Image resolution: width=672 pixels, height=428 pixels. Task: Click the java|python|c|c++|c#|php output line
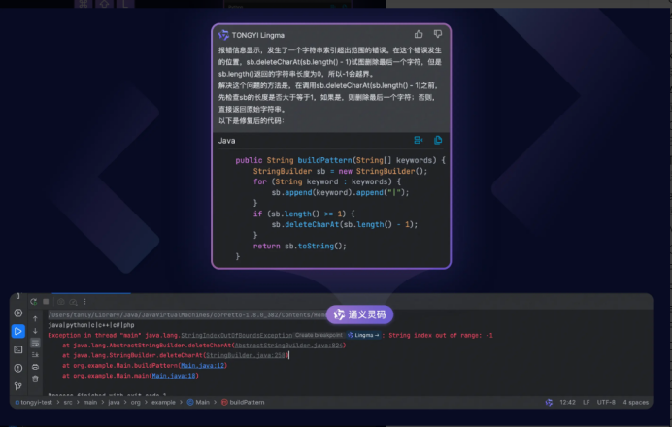(x=91, y=325)
